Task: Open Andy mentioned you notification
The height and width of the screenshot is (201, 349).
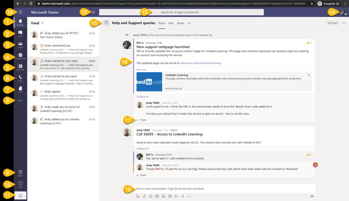Action: click(63, 49)
